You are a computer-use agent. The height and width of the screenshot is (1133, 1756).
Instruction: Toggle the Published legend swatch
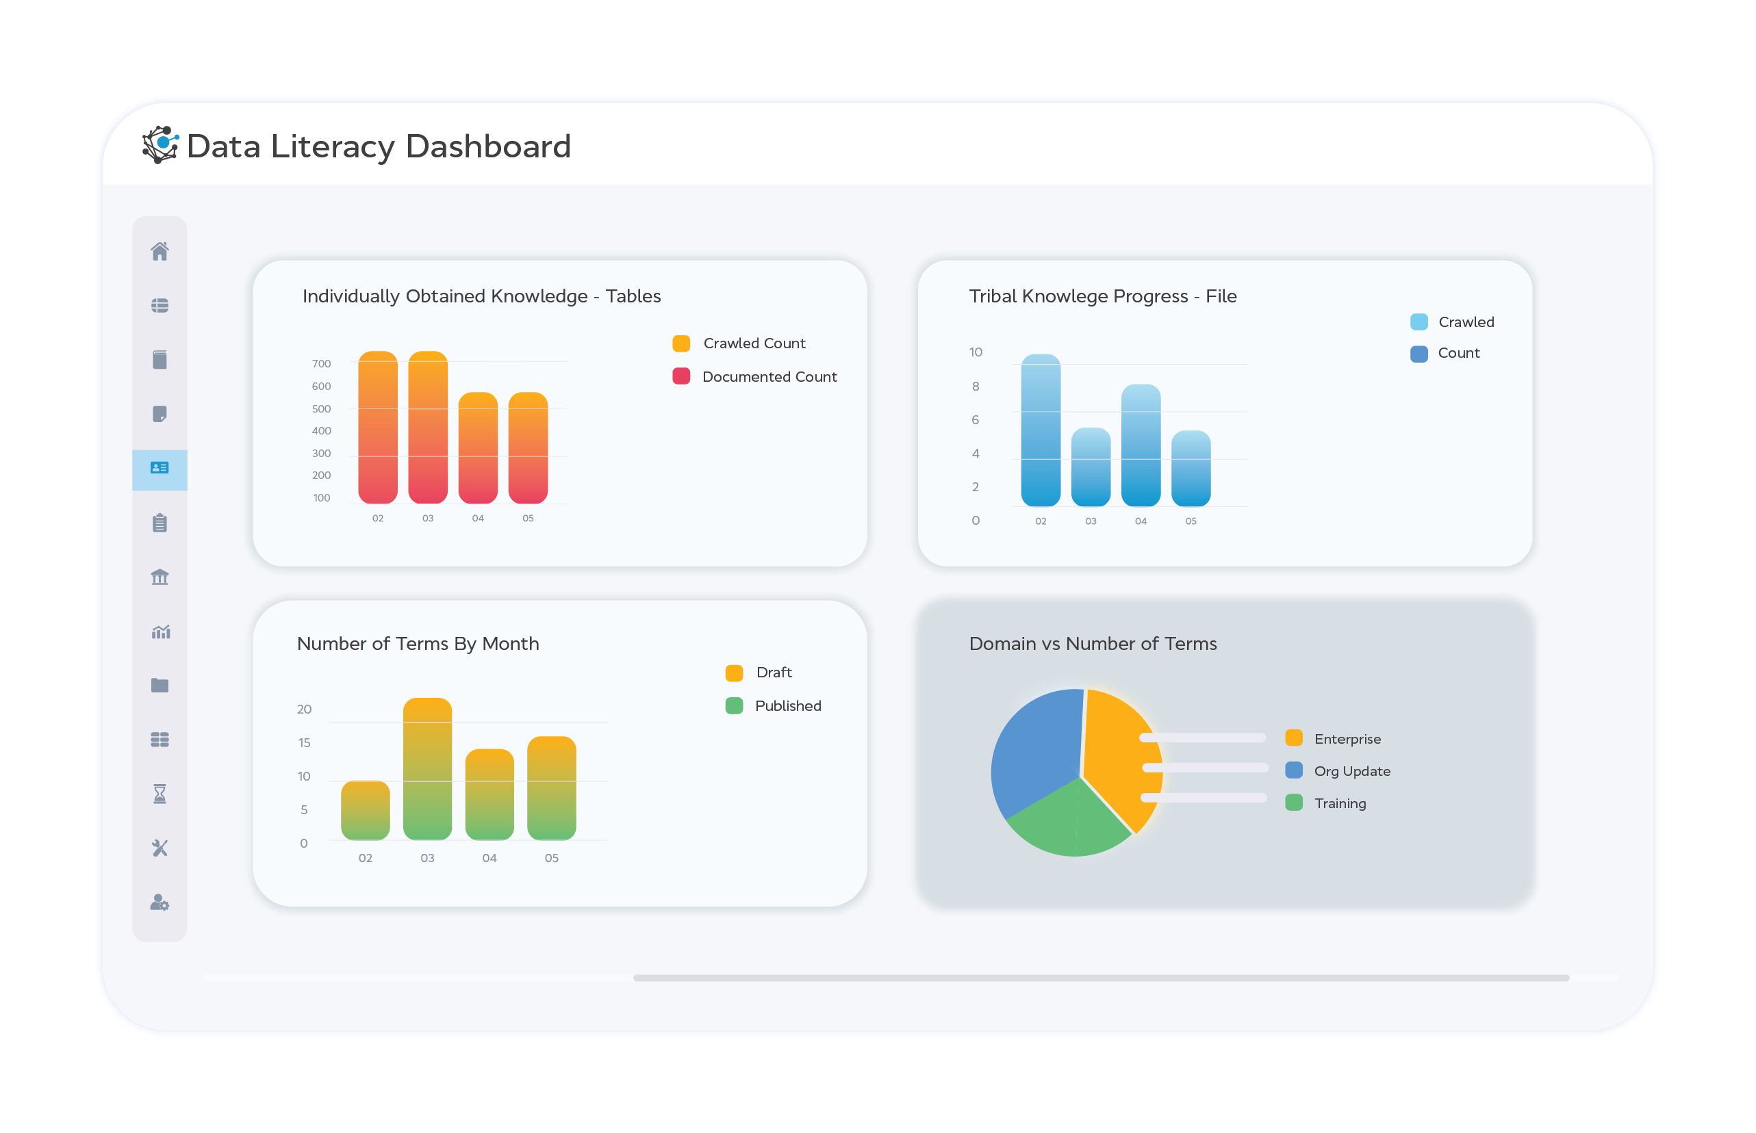(x=733, y=705)
